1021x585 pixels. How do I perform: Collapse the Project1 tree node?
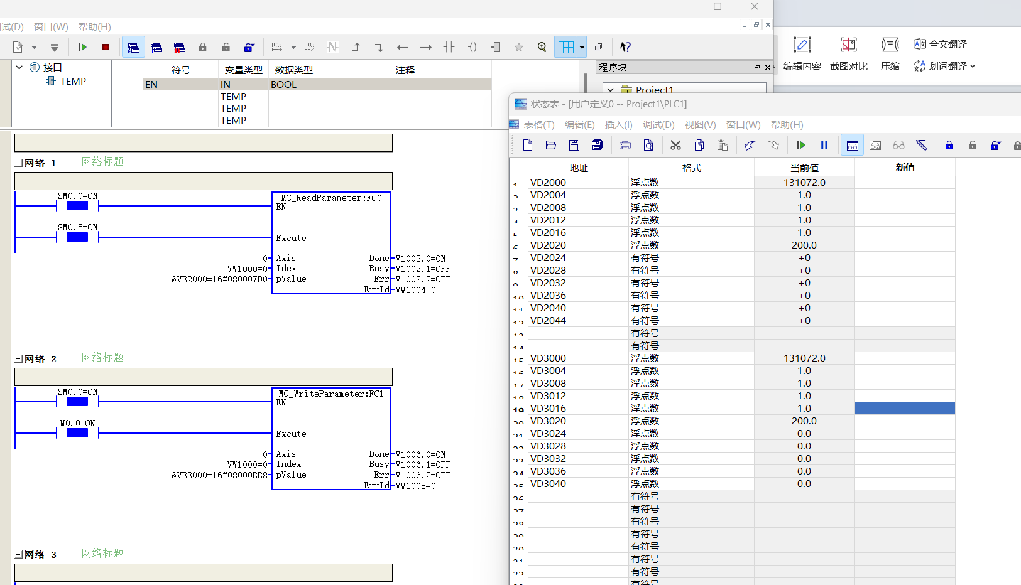coord(611,90)
